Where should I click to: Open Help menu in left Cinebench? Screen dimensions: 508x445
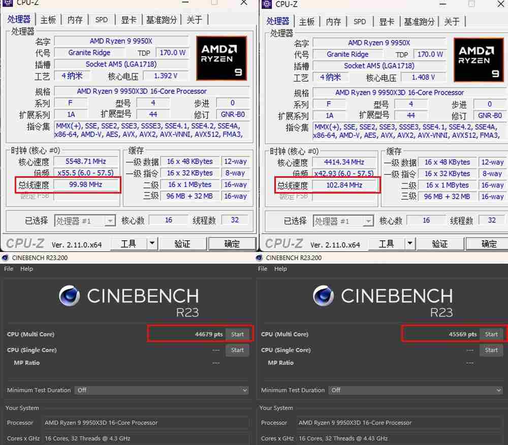(26, 269)
